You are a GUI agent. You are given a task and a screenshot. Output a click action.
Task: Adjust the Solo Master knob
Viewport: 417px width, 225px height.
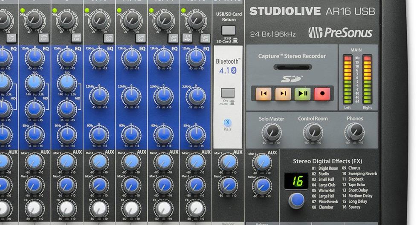click(272, 132)
